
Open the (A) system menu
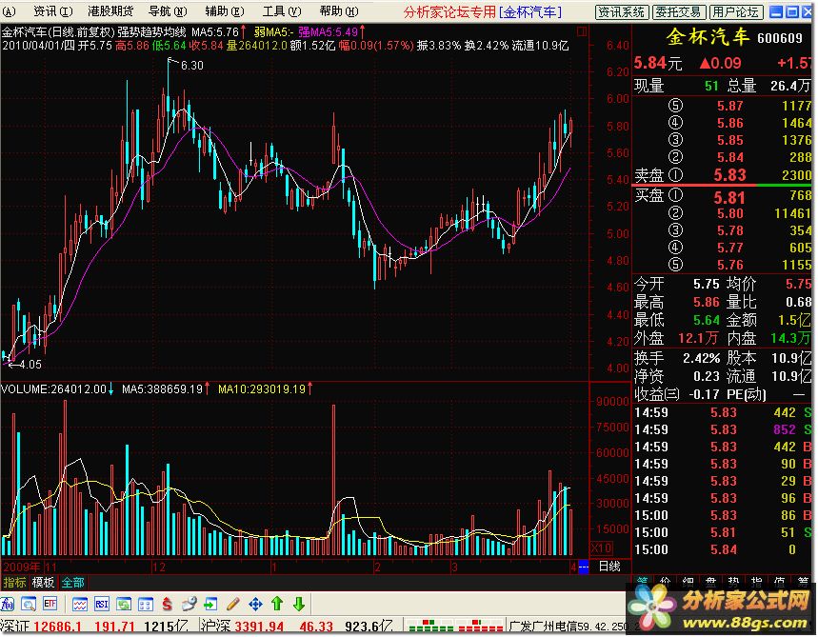click(9, 11)
